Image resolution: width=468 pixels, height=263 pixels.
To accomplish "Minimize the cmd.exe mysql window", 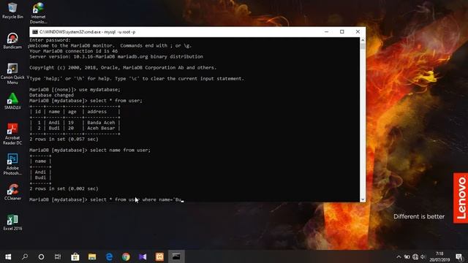I will tap(327, 31).
